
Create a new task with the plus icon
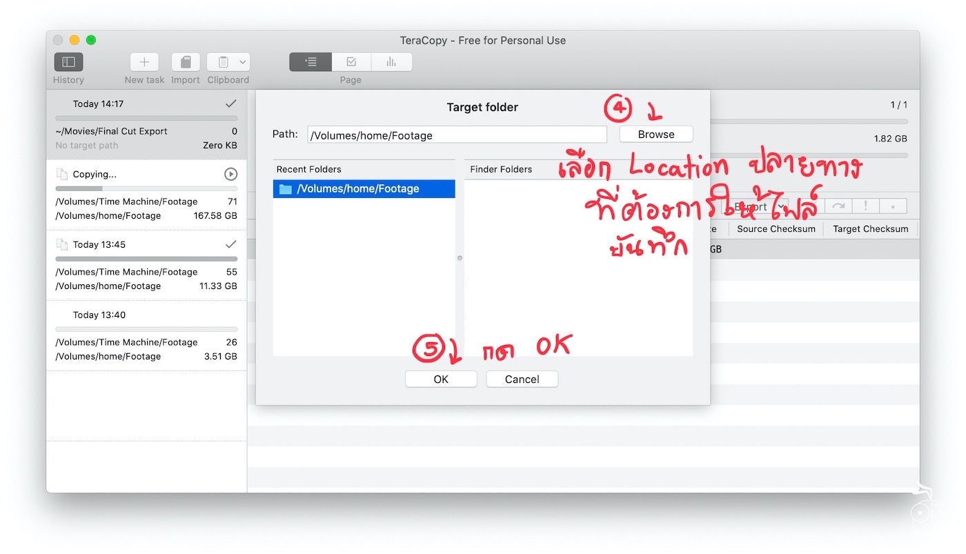tap(144, 61)
